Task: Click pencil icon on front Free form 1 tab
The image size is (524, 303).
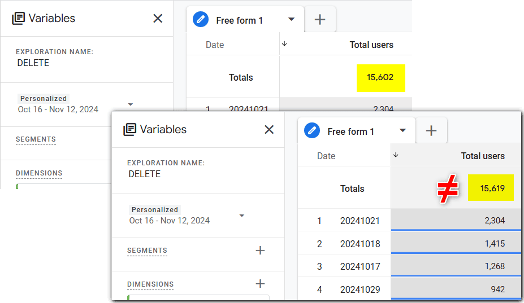Action: (312, 130)
